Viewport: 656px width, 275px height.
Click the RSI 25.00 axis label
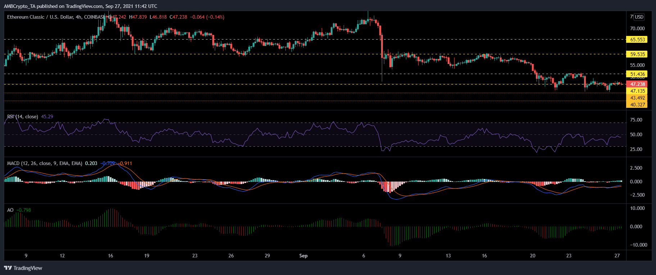pos(636,149)
